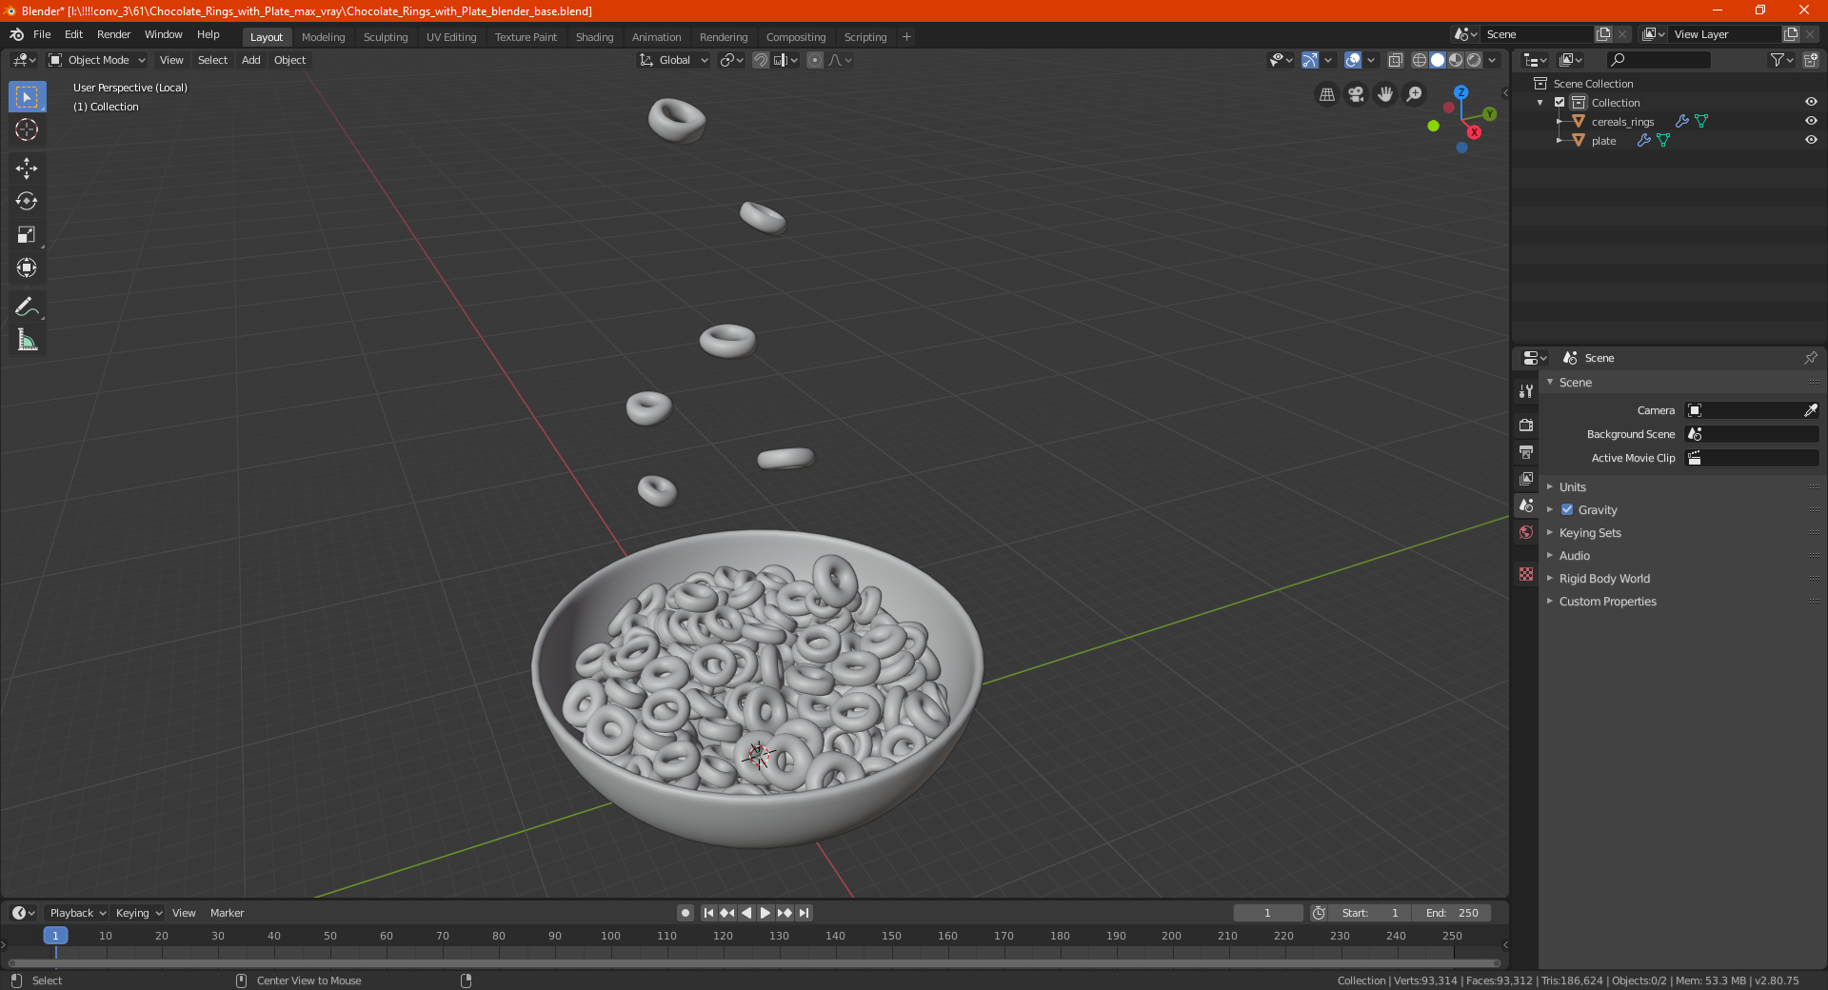Click the zoom view magnifier icon
Screen dimensions: 1828x990
(1415, 94)
